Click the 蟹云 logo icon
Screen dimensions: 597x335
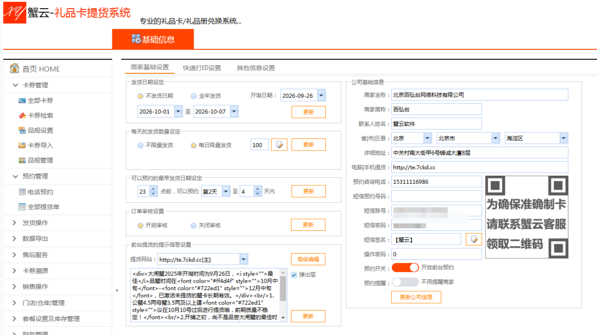pyautogui.click(x=15, y=13)
